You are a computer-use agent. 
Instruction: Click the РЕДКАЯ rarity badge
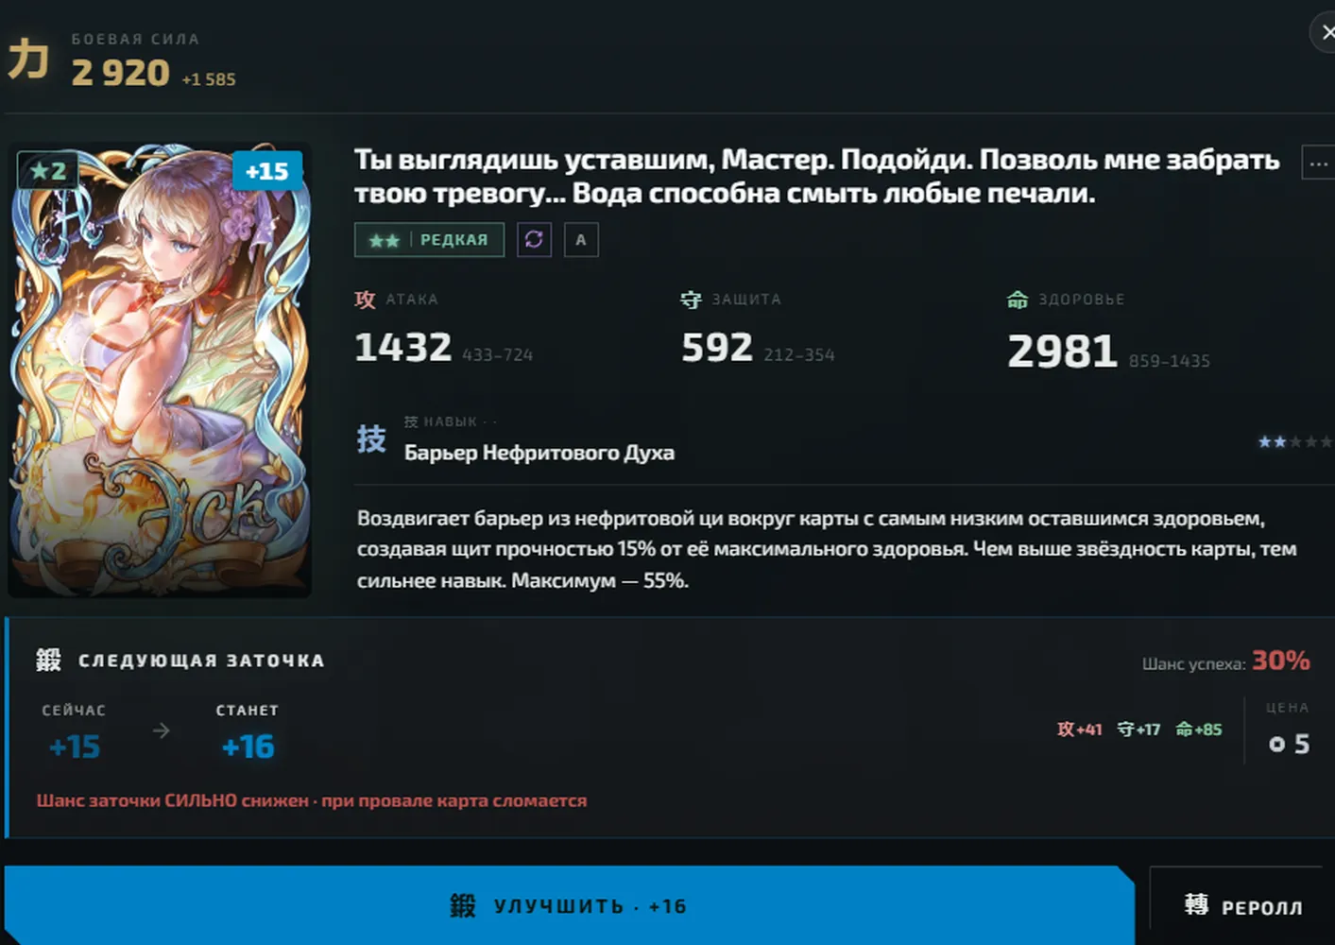tap(429, 239)
